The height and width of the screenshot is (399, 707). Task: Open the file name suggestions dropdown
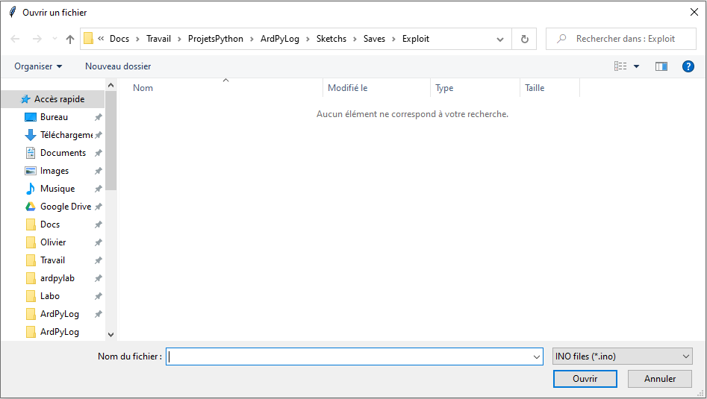click(536, 357)
